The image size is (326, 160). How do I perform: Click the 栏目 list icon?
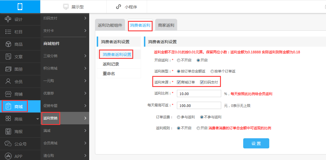pyautogui.click(x=8, y=32)
